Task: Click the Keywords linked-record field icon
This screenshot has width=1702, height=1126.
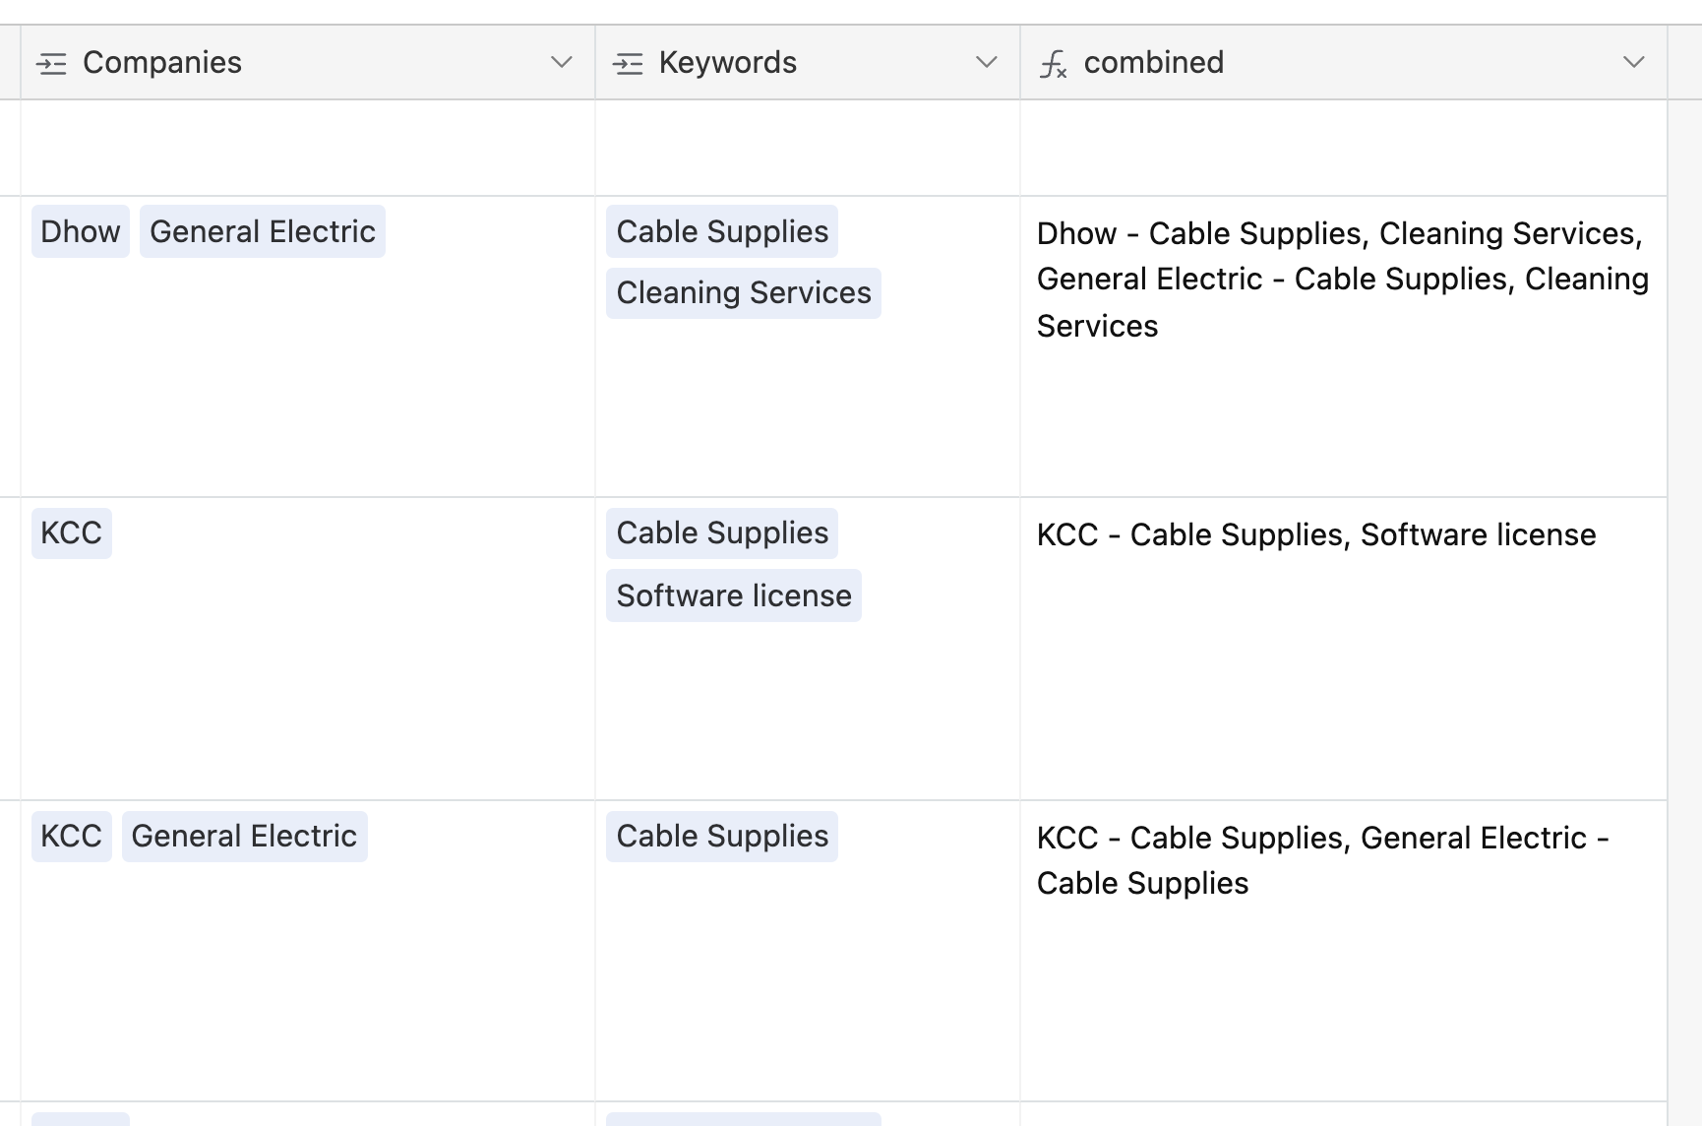Action: 628,64
